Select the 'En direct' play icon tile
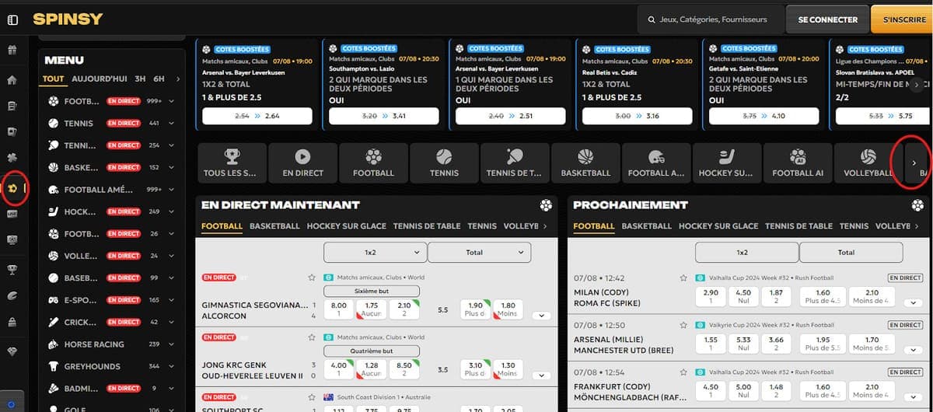The image size is (933, 412). point(302,163)
